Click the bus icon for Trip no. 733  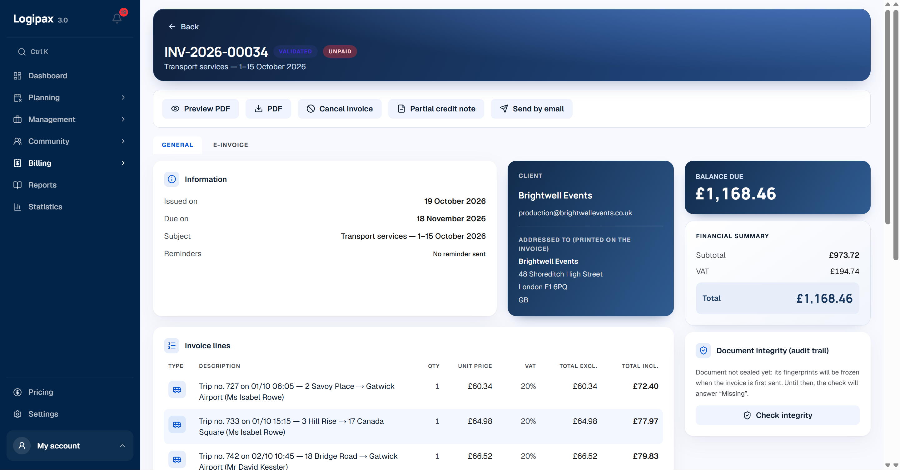click(177, 425)
